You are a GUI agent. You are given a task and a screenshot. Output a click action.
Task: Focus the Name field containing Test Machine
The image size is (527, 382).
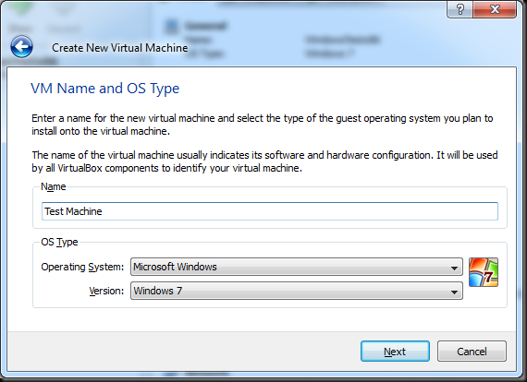(270, 211)
